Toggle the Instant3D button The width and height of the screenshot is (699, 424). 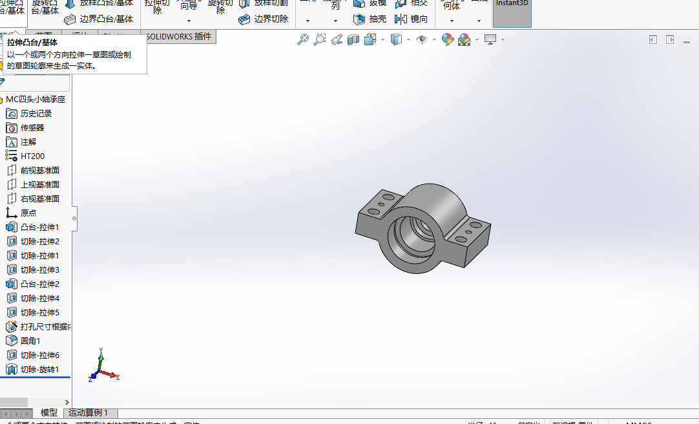(512, 13)
